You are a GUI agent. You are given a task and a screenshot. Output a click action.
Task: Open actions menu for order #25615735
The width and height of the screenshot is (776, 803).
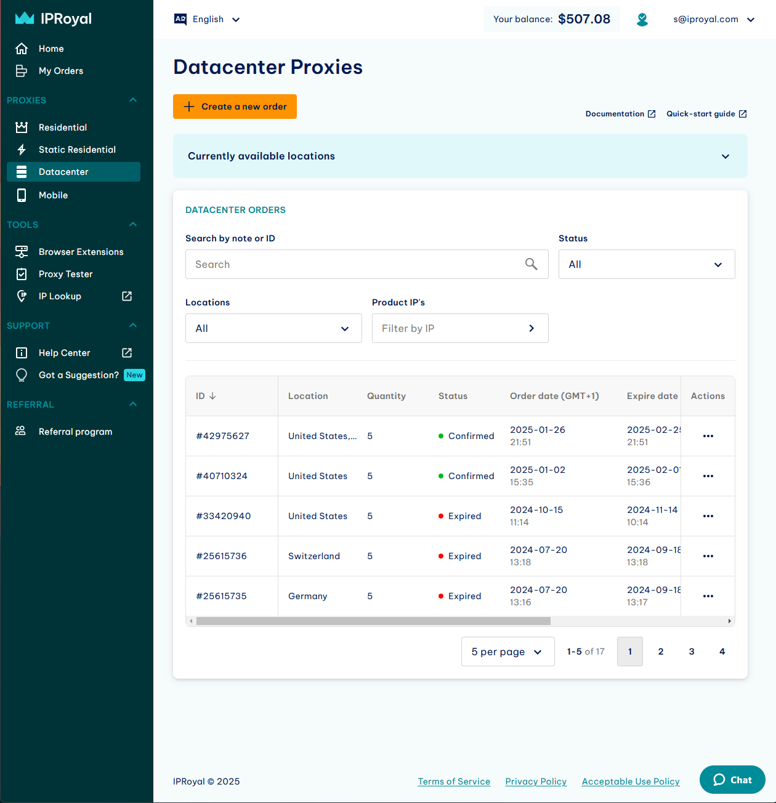point(708,596)
